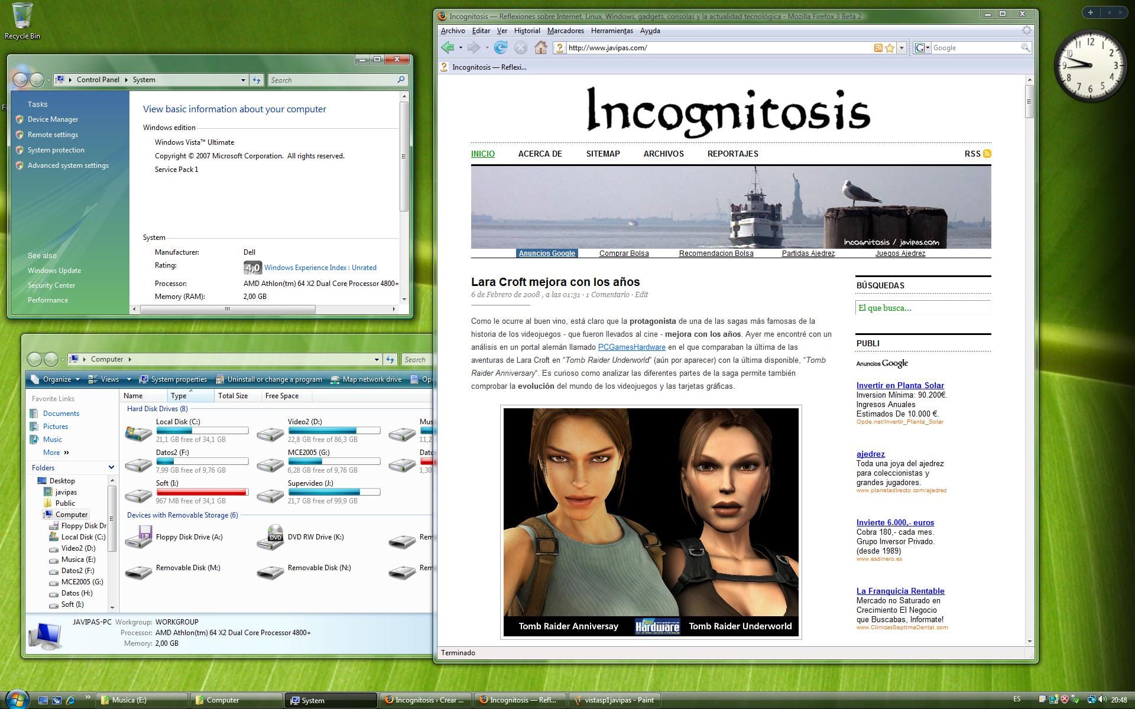Open the vistasp1javipas Paint window from taskbar

point(615,700)
